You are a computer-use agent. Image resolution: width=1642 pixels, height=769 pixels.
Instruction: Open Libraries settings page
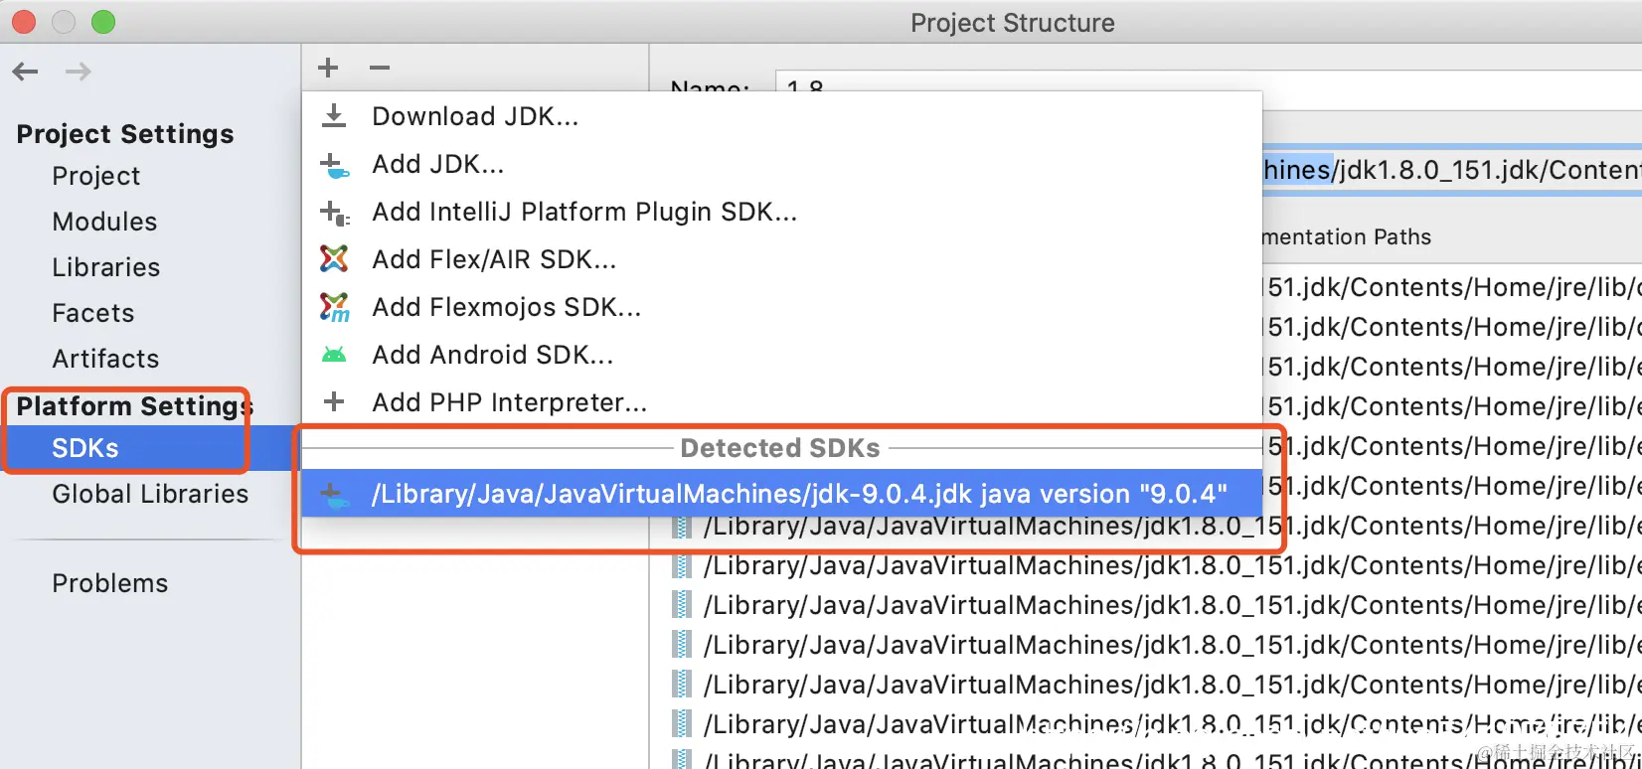pyautogui.click(x=105, y=267)
